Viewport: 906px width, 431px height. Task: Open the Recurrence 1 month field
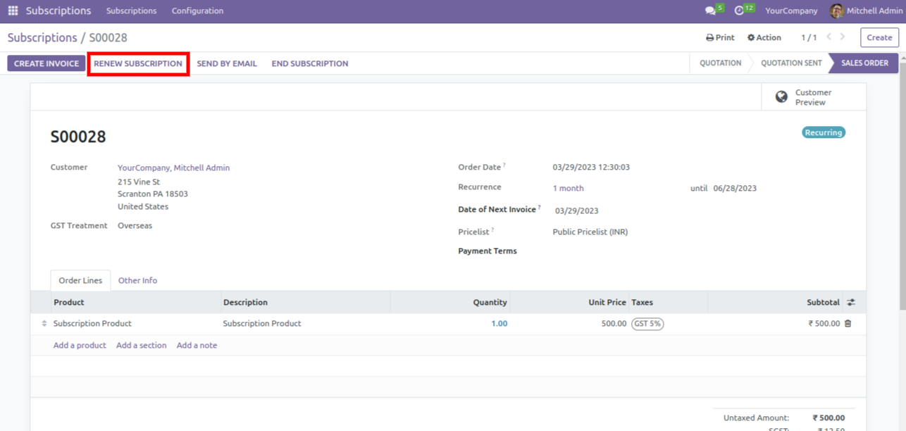(568, 189)
